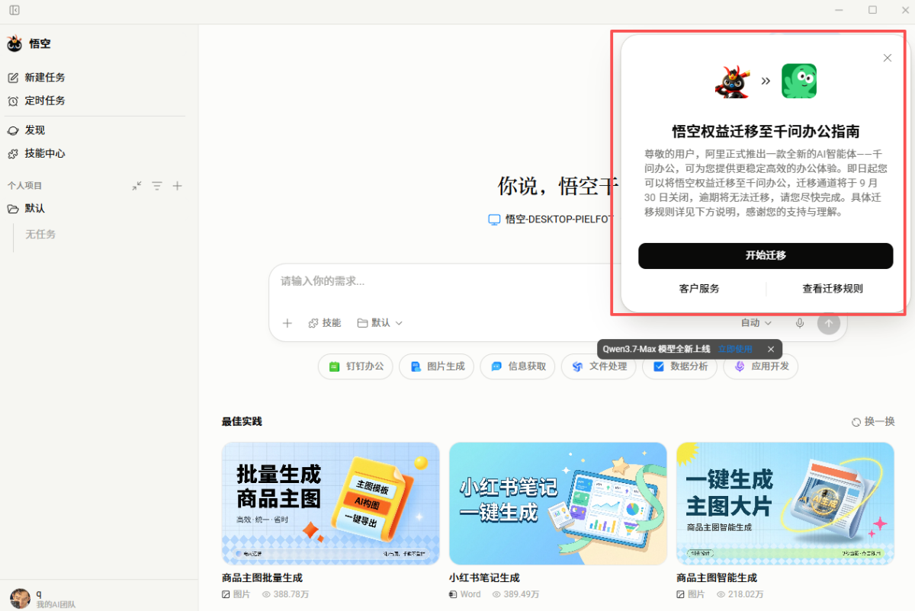Image resolution: width=915 pixels, height=611 pixels.
Task: Click the 最佳实践 heading
Action: pyautogui.click(x=242, y=422)
